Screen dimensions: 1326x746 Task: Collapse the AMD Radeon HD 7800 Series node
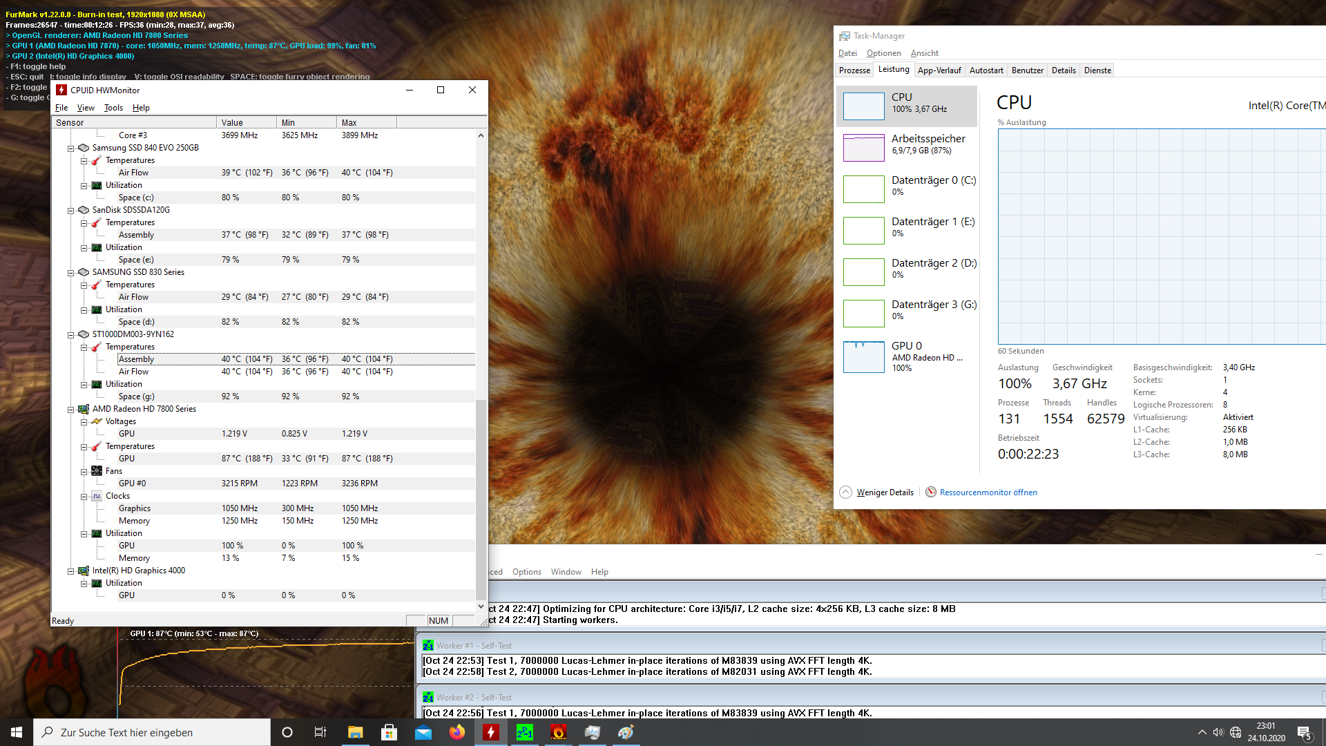[70, 410]
